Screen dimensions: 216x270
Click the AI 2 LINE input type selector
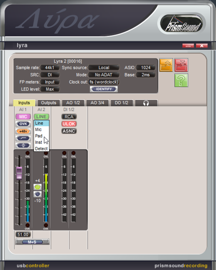pyautogui.click(x=41, y=117)
